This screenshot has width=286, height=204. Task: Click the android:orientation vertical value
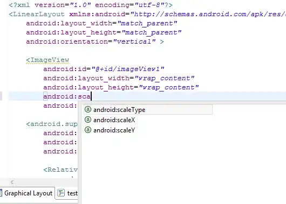134,41
